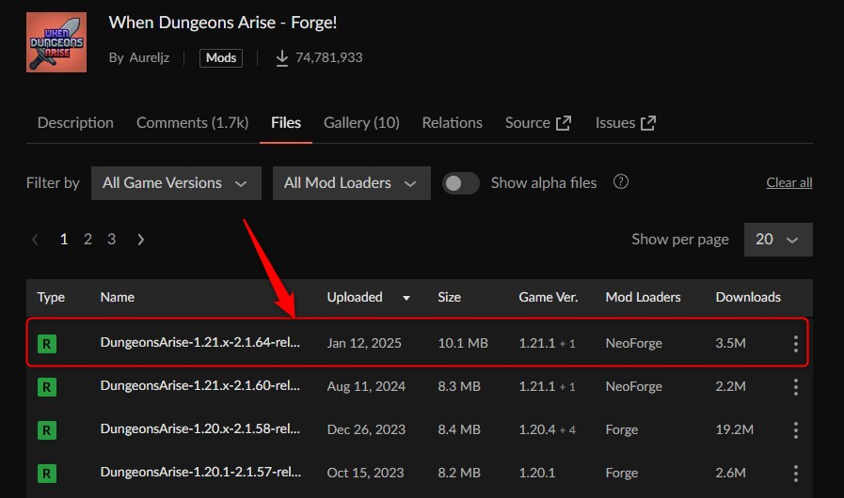Click the Aug 11, 2024 upload date
The image size is (844, 498).
367,386
